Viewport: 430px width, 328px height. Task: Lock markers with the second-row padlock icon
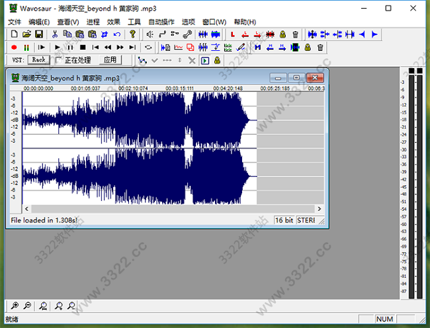(308, 48)
